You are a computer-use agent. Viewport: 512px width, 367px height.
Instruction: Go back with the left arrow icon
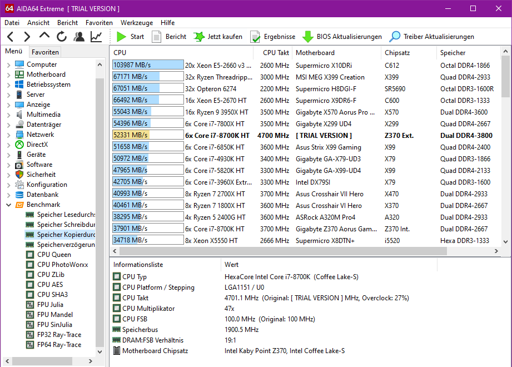click(x=11, y=37)
